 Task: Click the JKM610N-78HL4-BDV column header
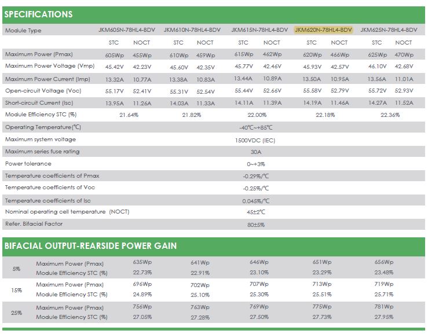192,30
